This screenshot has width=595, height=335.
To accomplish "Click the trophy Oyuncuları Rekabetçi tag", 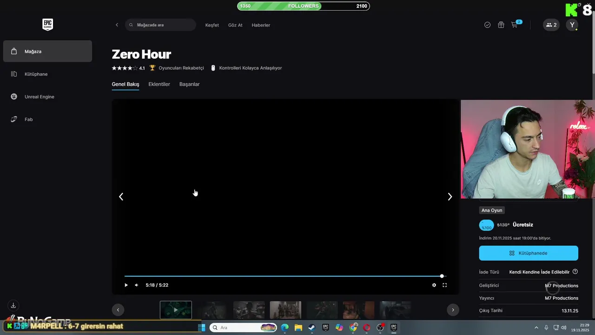I will pyautogui.click(x=177, y=68).
